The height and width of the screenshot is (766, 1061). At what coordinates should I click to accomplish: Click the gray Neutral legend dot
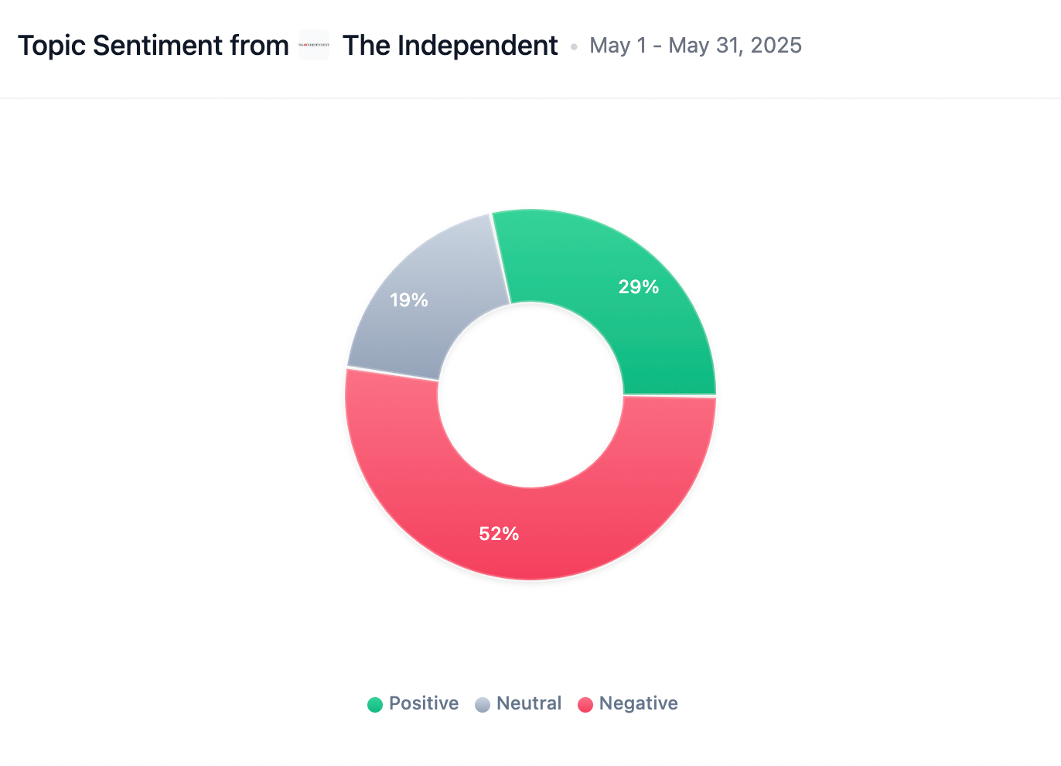click(483, 704)
